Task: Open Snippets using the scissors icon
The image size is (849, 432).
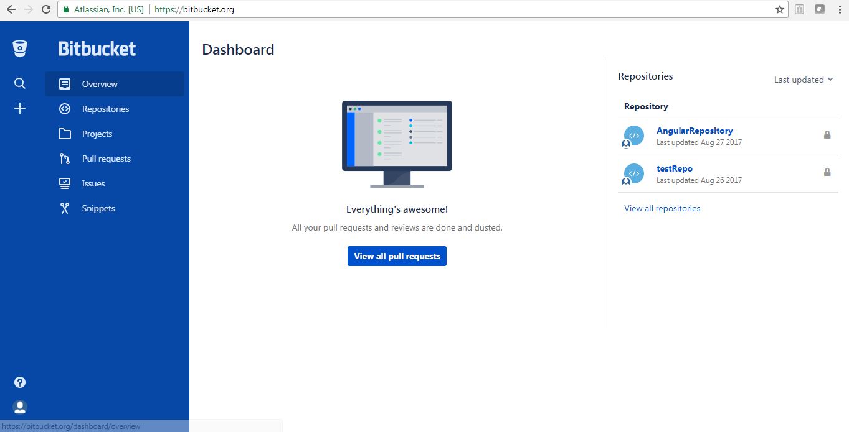Action: pos(64,208)
